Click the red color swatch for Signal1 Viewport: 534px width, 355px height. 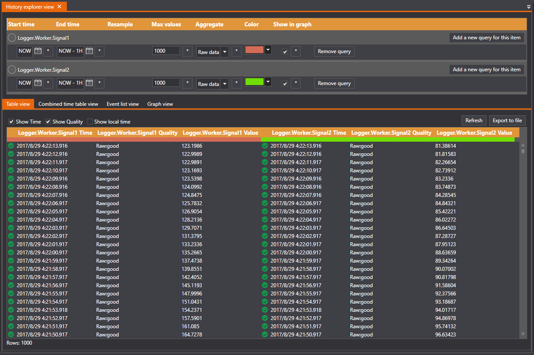point(254,50)
